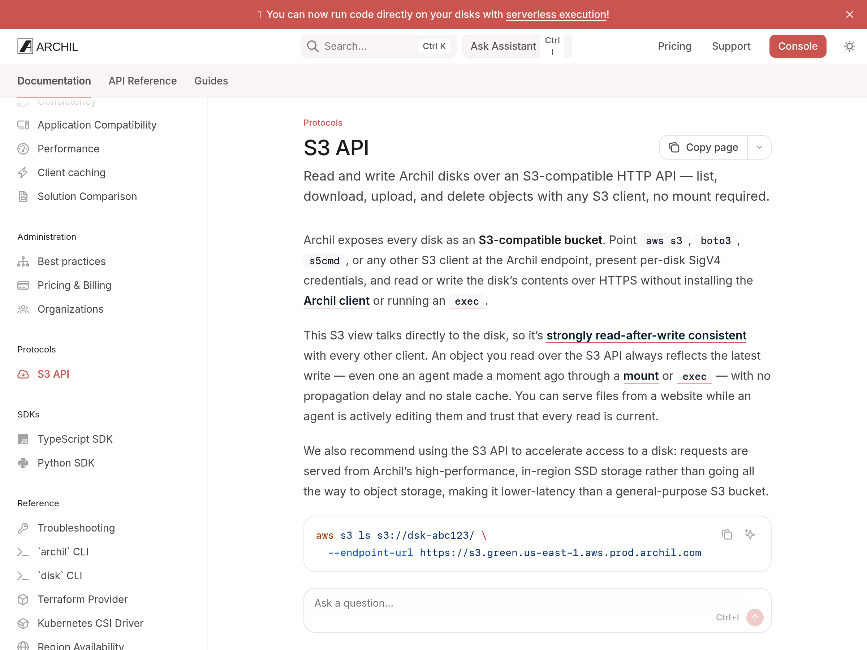This screenshot has width=867, height=650.
Task: Click the Application Compatibility icon
Action: (x=23, y=125)
